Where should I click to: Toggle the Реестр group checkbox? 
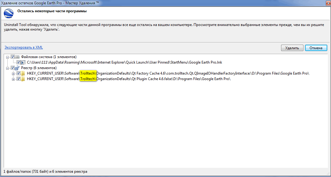pyautogui.click(x=13, y=68)
